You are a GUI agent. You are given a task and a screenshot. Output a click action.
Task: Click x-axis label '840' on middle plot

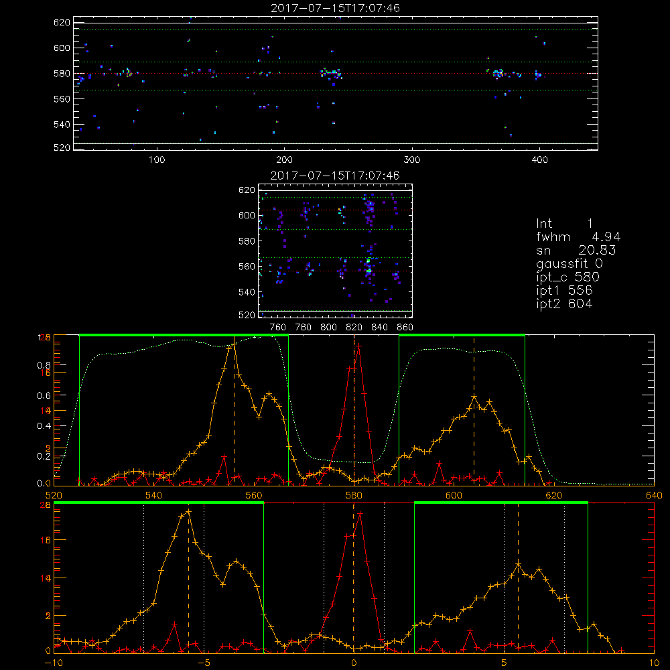(379, 328)
